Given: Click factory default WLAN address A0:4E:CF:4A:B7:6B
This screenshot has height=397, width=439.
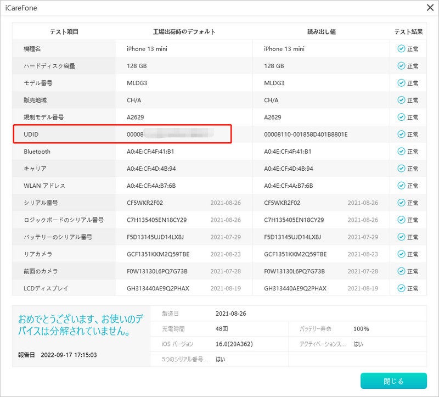Looking at the screenshot, I should (151, 186).
